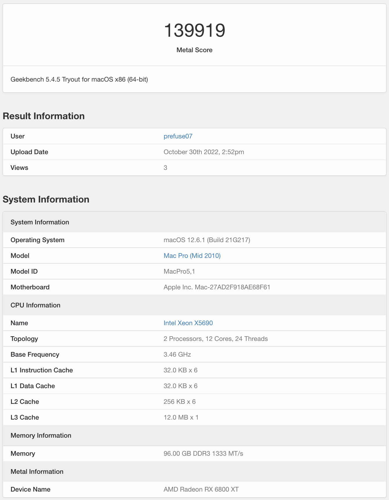Select the 139919 Metal score number

click(195, 30)
